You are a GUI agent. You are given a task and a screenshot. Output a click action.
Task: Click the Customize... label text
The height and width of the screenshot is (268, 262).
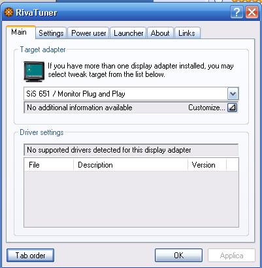tap(206, 108)
